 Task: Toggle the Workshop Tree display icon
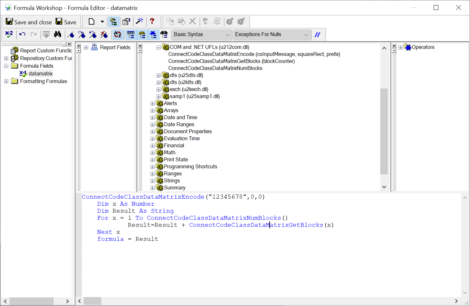point(114,22)
